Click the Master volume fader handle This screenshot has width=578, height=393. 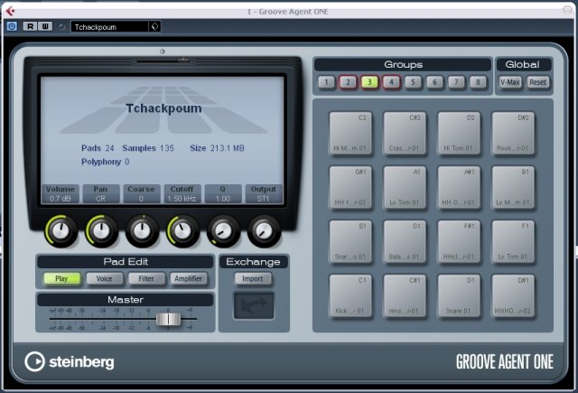(169, 319)
